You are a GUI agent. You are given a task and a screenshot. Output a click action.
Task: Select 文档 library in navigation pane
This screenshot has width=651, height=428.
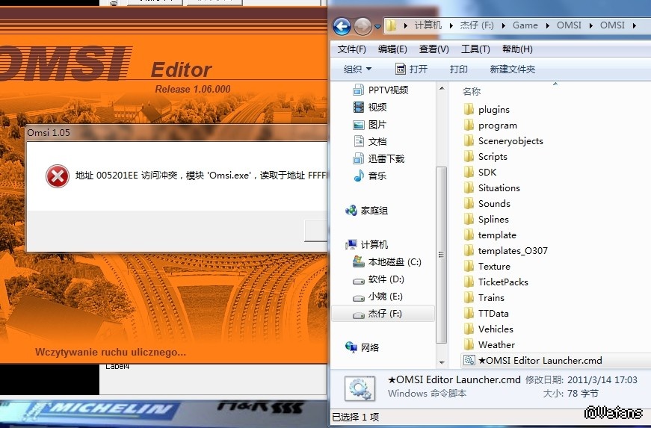(370, 141)
